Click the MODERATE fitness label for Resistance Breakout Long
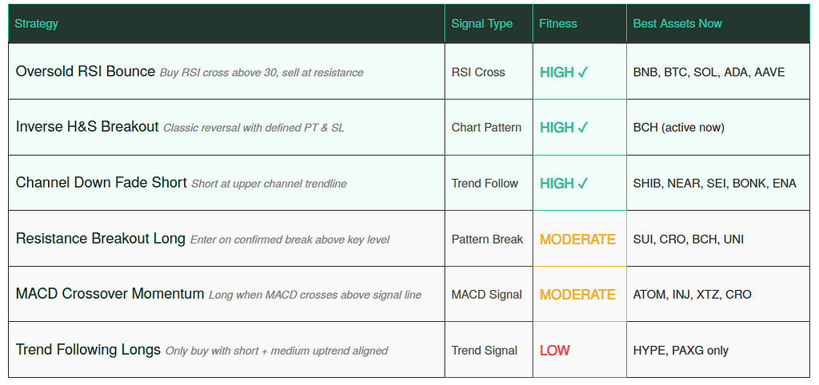This screenshot has width=819, height=385. [x=577, y=239]
